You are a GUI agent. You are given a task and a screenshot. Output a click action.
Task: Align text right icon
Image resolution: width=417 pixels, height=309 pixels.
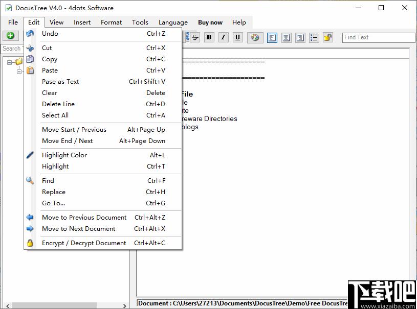(300, 37)
